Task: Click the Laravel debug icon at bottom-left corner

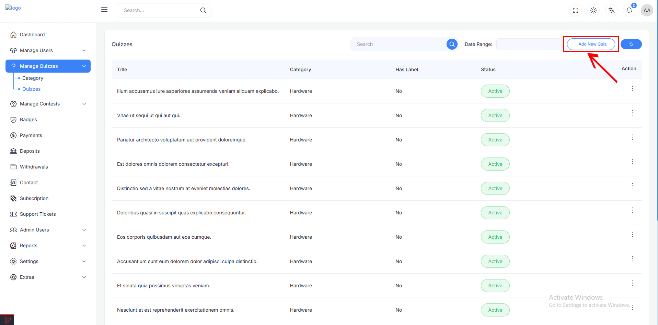Action: click(x=7, y=320)
